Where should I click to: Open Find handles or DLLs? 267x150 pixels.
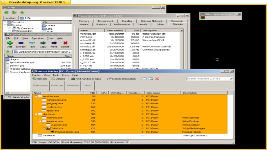pos(86,79)
